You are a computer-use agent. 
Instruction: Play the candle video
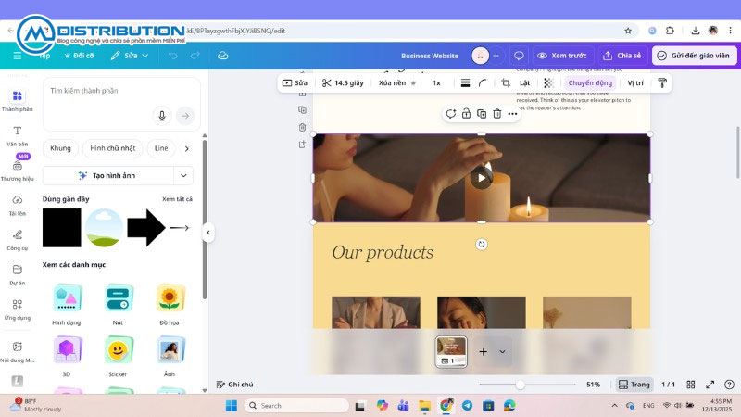(482, 178)
